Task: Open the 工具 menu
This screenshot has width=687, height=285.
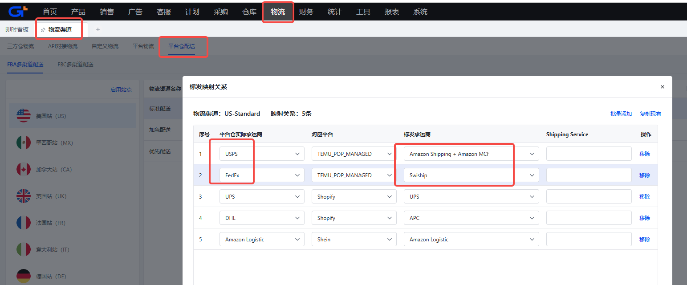Action: pyautogui.click(x=363, y=12)
